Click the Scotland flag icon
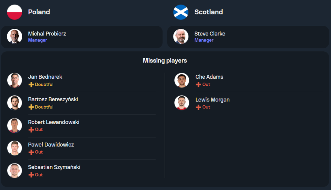The image size is (331, 190). click(x=181, y=12)
